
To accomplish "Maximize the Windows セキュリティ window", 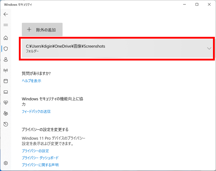I will [197, 4].
